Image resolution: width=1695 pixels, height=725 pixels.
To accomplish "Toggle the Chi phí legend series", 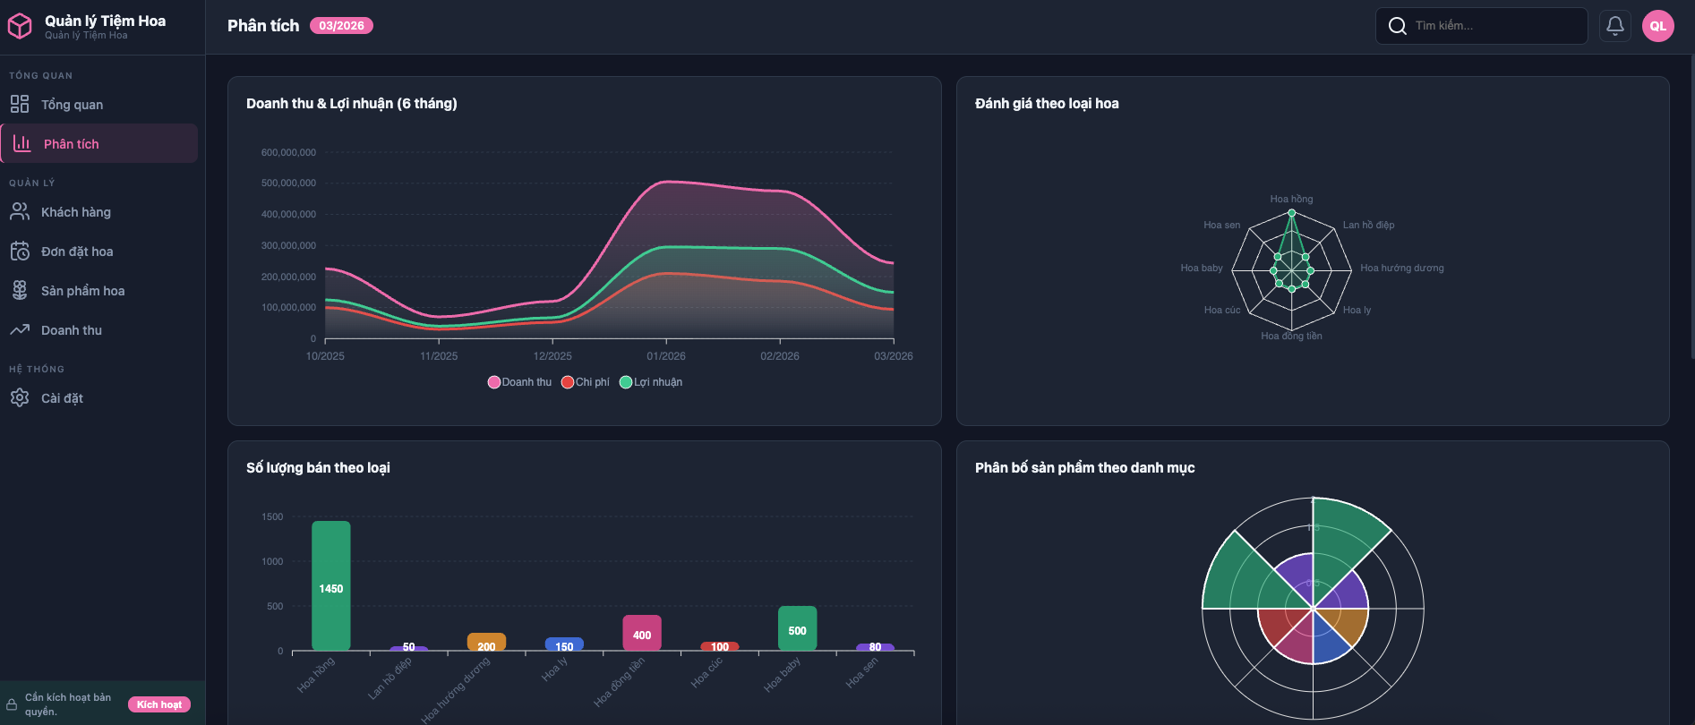I will 586,382.
